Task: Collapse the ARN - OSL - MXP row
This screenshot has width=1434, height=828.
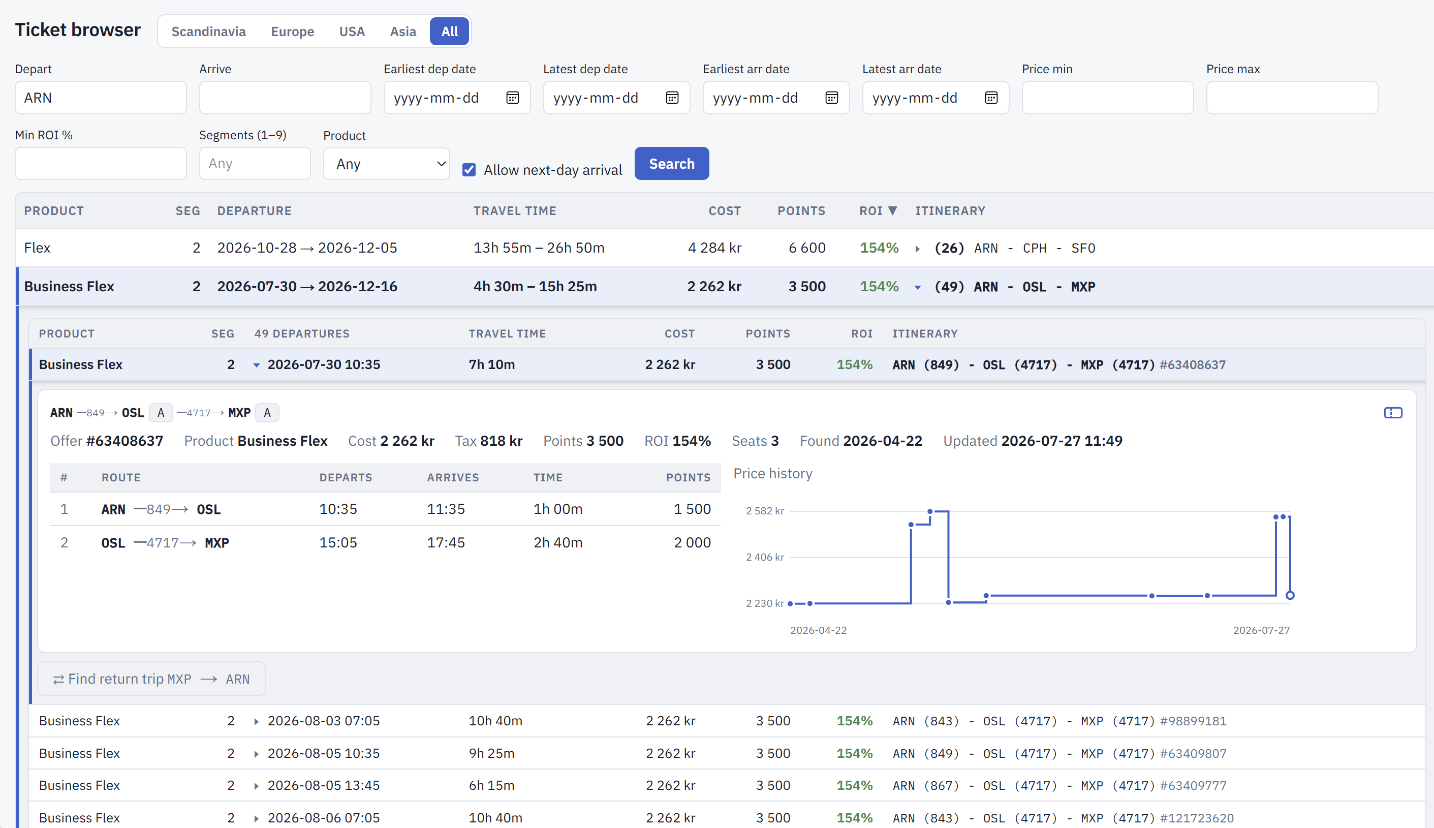Action: (x=917, y=287)
